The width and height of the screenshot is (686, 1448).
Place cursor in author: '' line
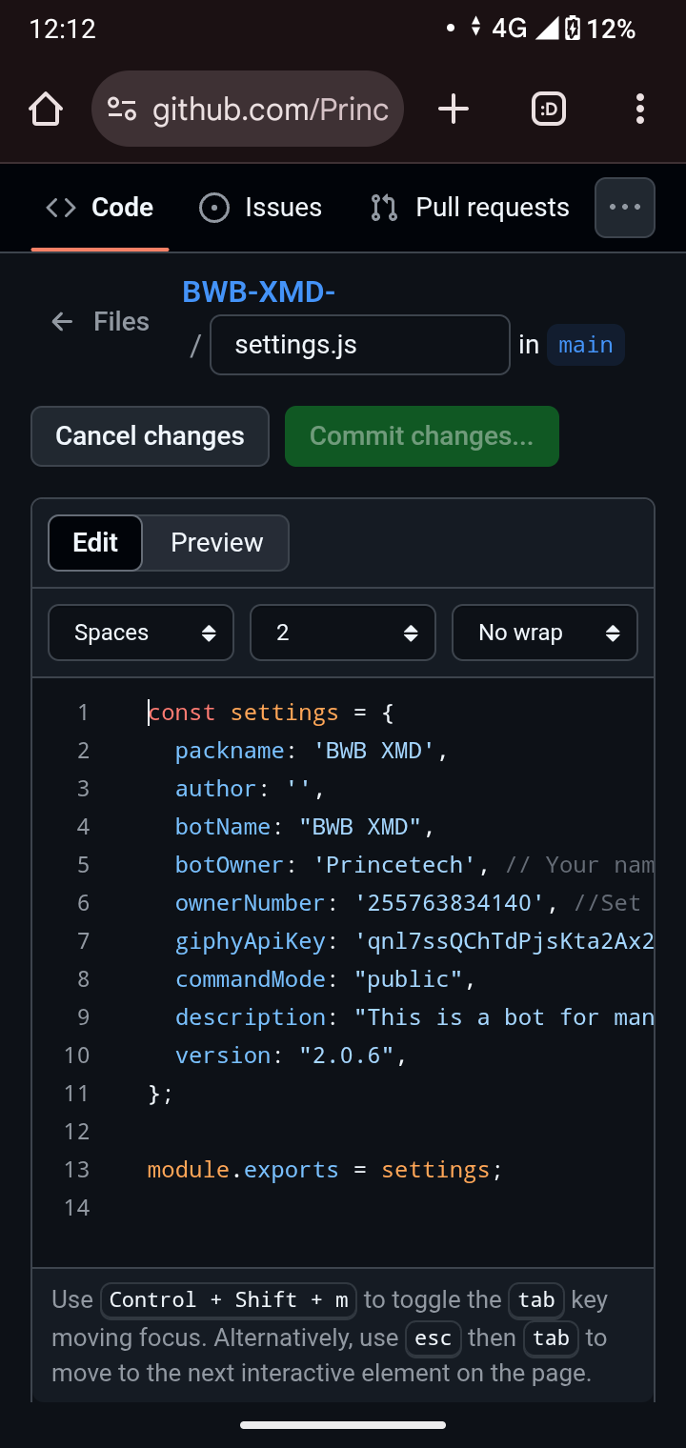click(251, 789)
